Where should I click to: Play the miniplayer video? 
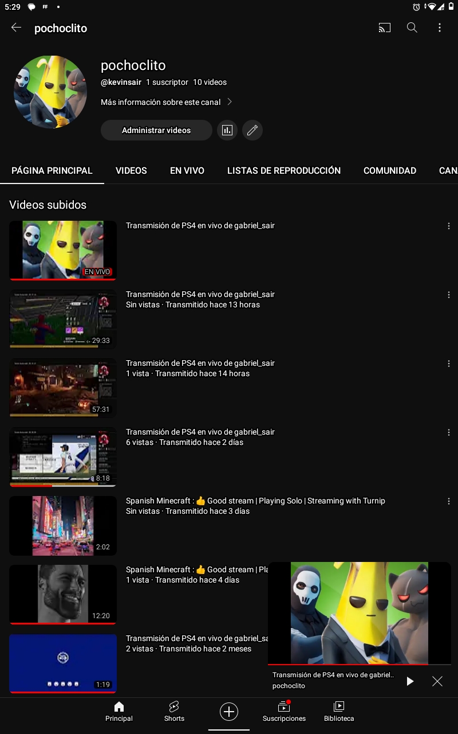410,681
